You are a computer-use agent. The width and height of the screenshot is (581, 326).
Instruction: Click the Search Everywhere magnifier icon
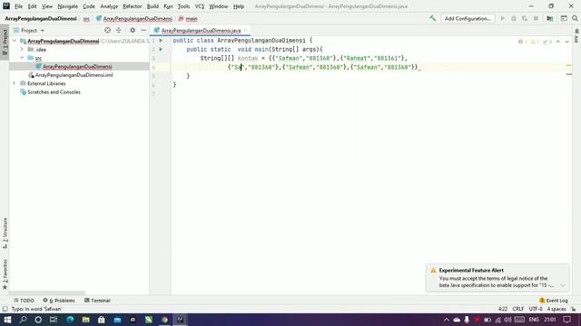pos(575,18)
